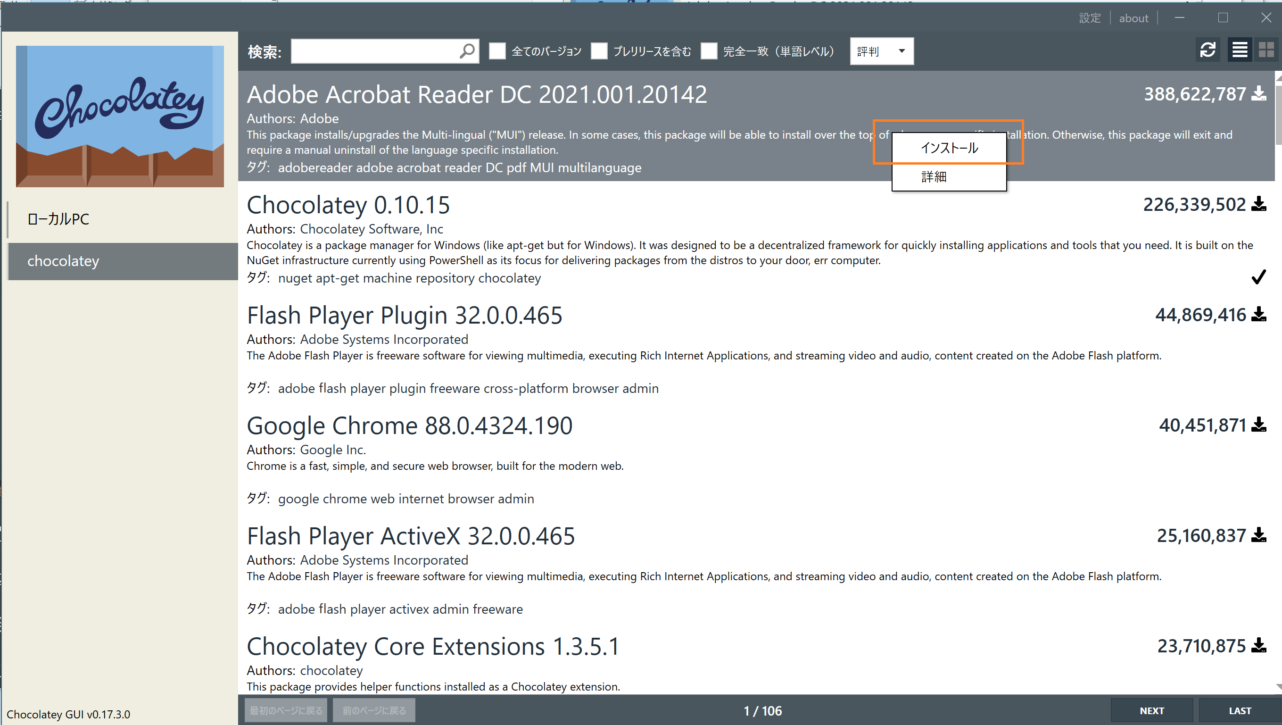
Task: Click tags line 'adobe flash player activex admin freeware'
Action: pos(401,609)
